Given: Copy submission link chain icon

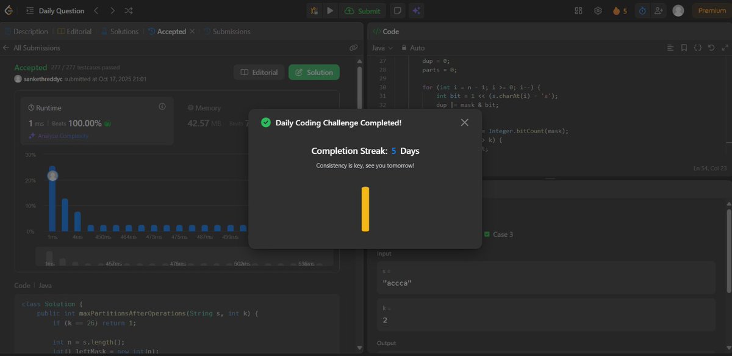Looking at the screenshot, I should [x=353, y=48].
